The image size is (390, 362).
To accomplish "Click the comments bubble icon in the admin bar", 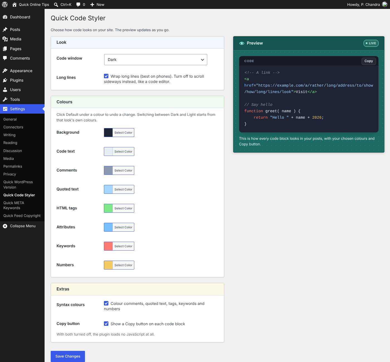I will pyautogui.click(x=78, y=4).
